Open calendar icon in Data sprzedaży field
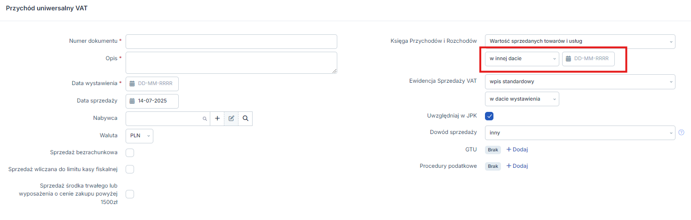691x220 pixels. pos(132,101)
